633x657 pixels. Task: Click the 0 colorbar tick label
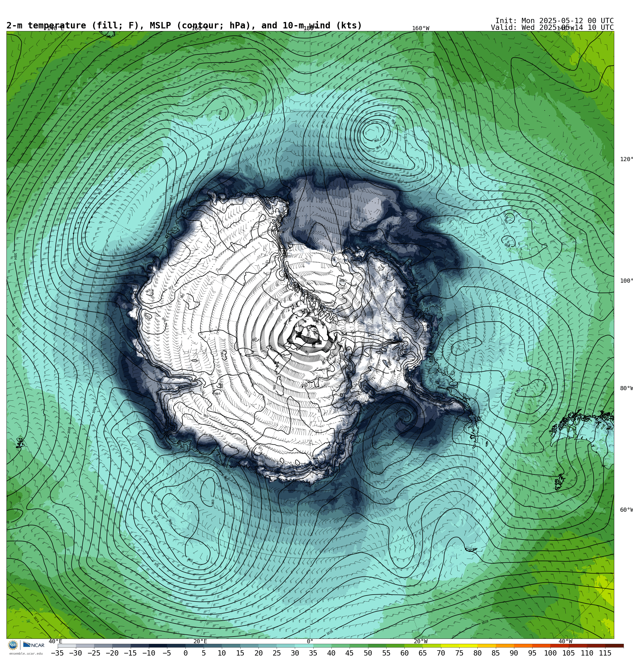[186, 653]
